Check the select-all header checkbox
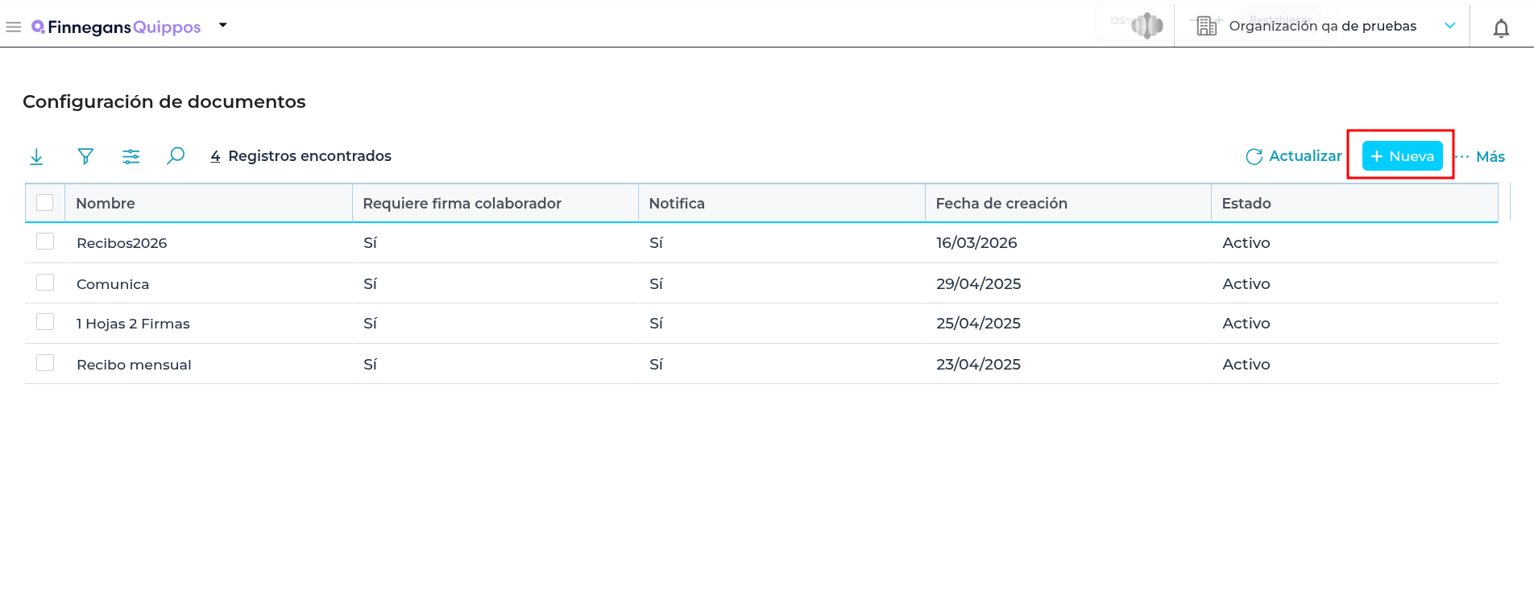 pos(45,202)
